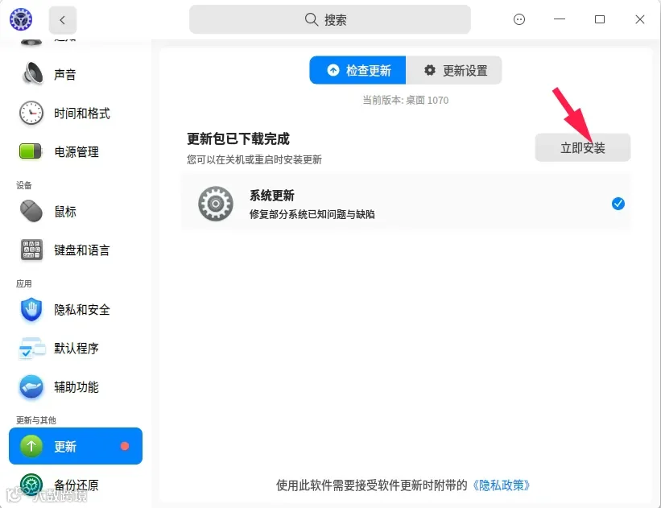Select the 电源管理 battery icon

(31, 151)
